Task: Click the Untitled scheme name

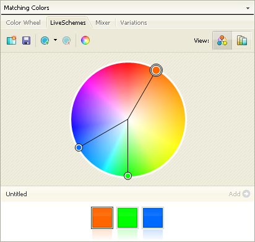Action: 16,194
